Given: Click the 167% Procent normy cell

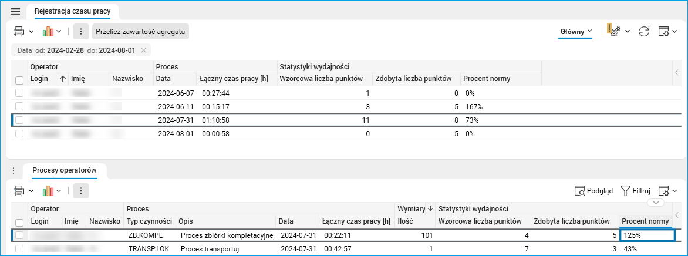Looking at the screenshot, I should [x=501, y=106].
